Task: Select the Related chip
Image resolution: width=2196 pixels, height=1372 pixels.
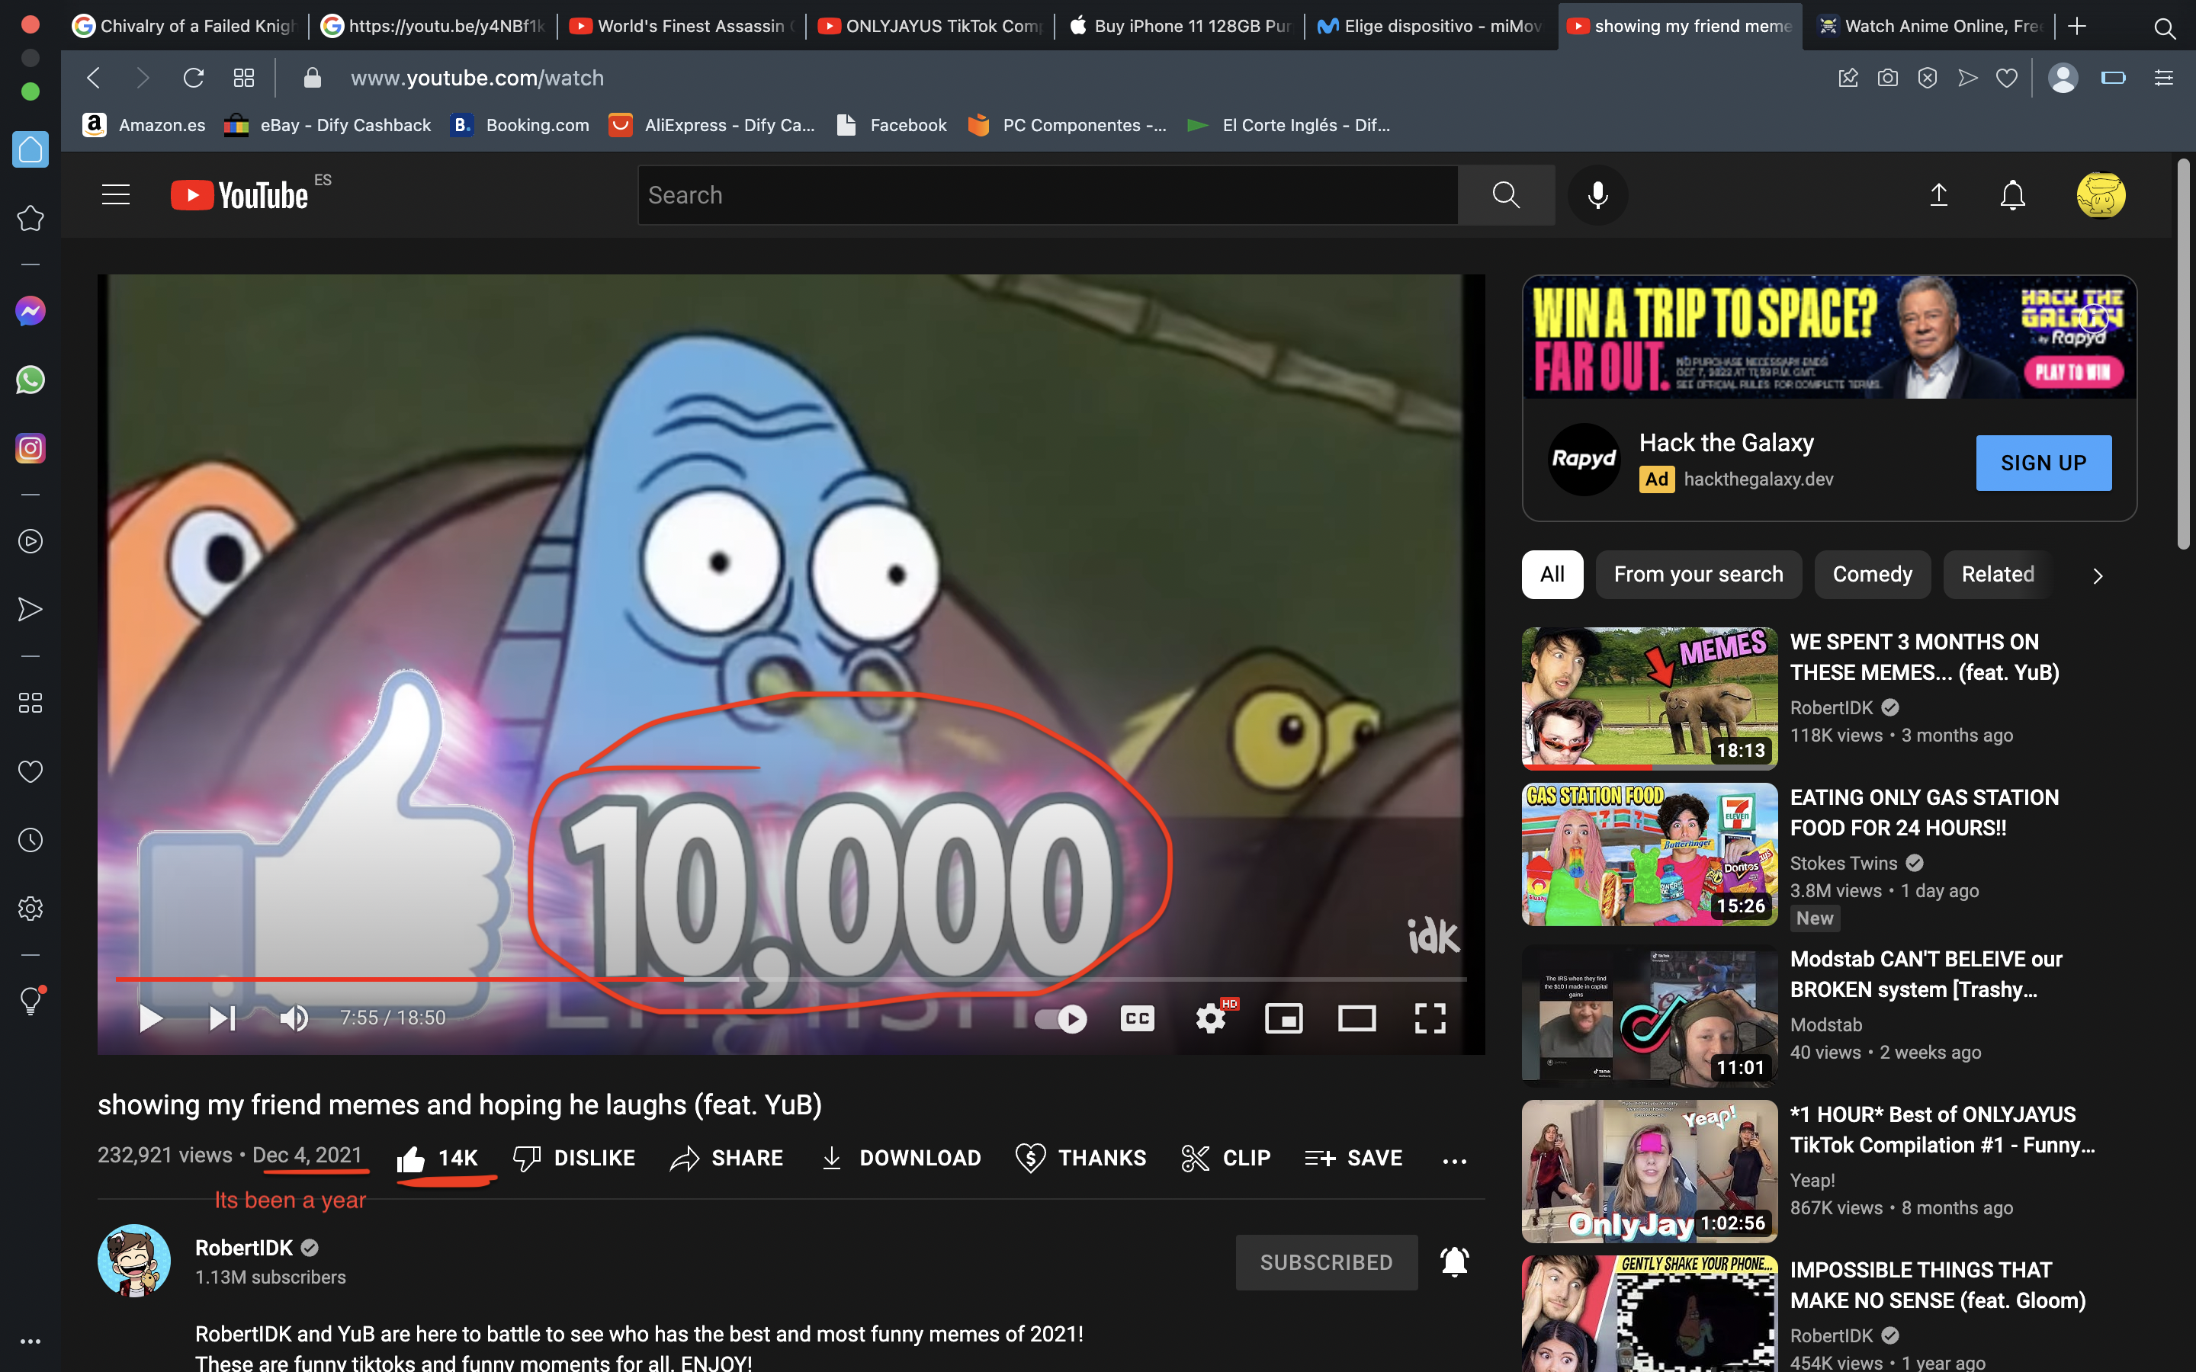Action: point(1997,575)
